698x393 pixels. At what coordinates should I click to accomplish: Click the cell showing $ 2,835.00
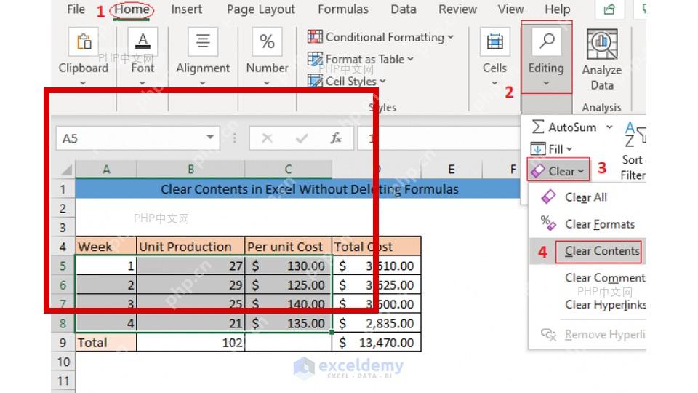[x=376, y=323]
